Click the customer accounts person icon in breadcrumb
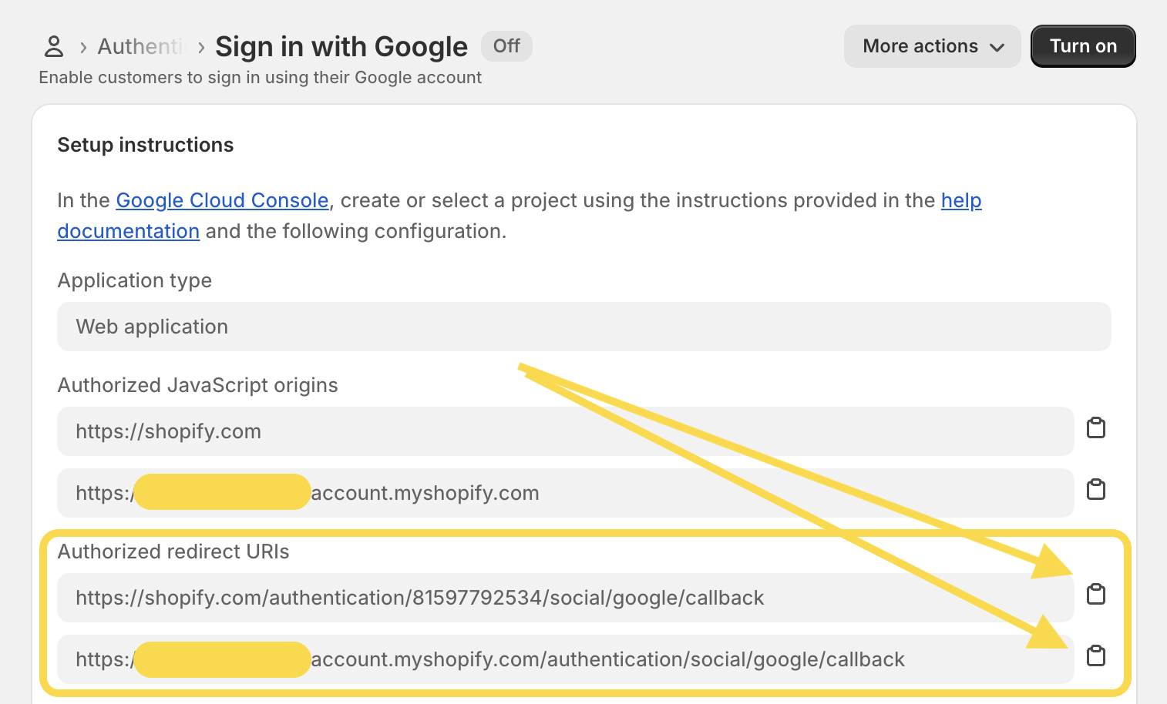Image resolution: width=1167 pixels, height=704 pixels. pyautogui.click(x=53, y=46)
